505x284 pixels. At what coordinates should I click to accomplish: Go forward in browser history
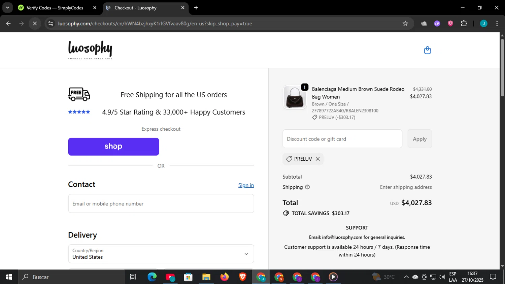pyautogui.click(x=22, y=24)
